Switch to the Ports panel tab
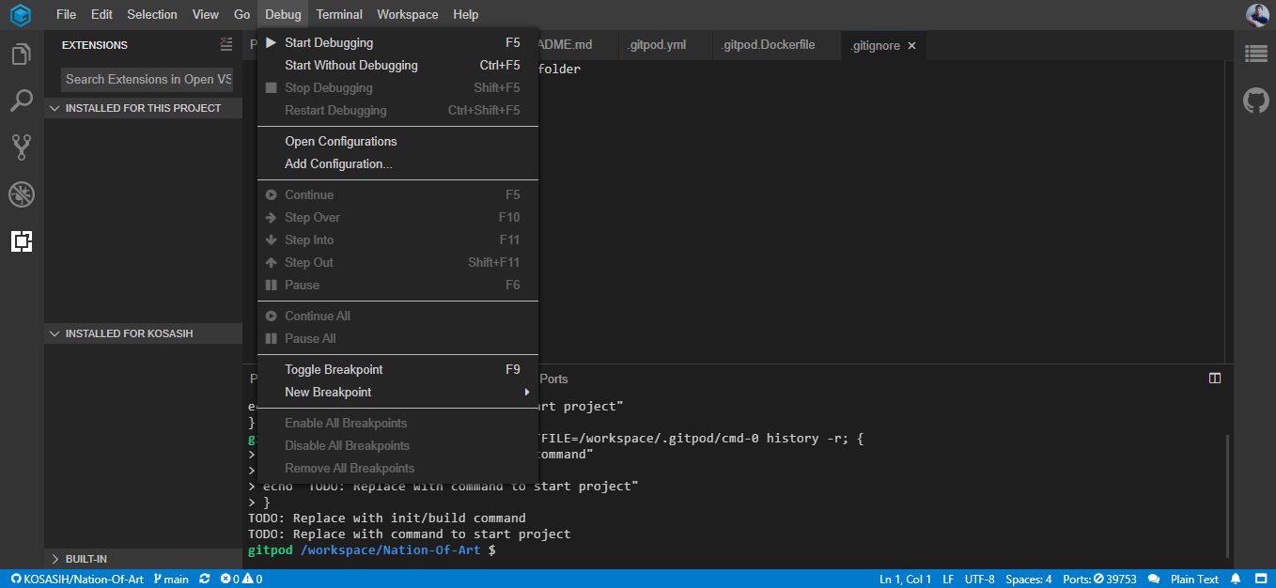Image resolution: width=1276 pixels, height=588 pixels. pyautogui.click(x=553, y=379)
